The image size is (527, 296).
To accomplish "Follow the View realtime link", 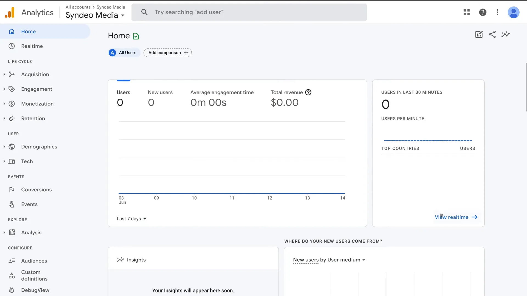I will [x=456, y=217].
